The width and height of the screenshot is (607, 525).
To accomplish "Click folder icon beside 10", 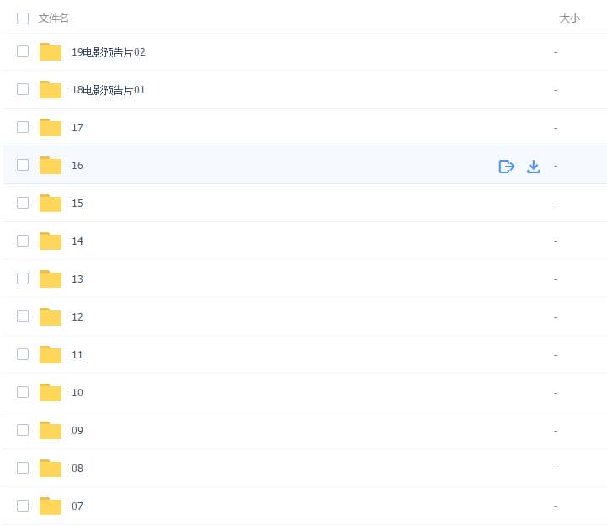I will [x=51, y=393].
